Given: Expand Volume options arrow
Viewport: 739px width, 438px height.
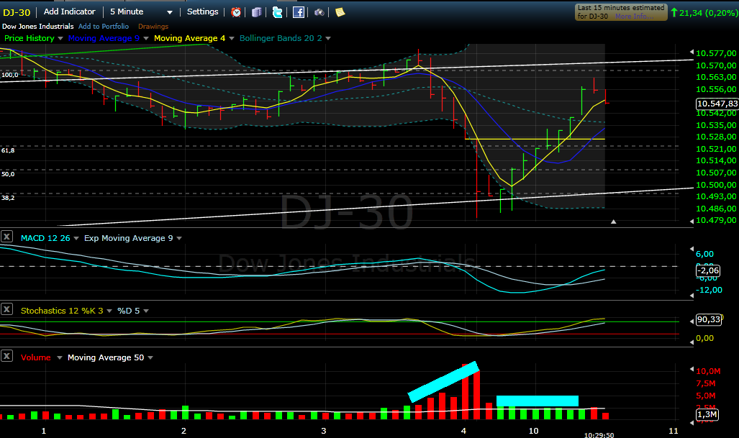Looking at the screenshot, I should click(60, 358).
